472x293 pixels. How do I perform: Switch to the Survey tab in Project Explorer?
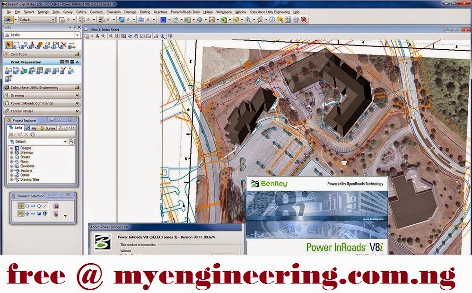[x=48, y=128]
